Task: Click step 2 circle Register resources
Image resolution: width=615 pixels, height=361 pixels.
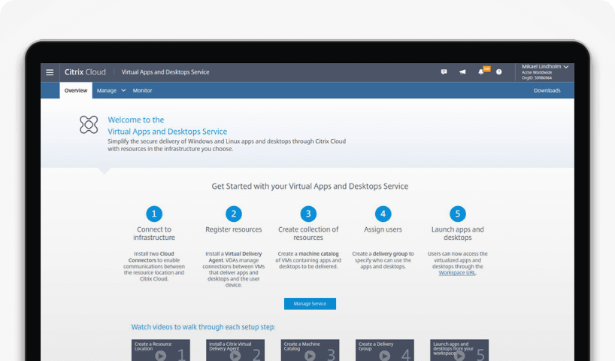Action: pyautogui.click(x=234, y=214)
